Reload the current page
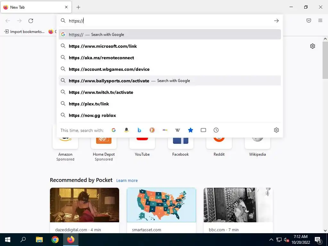 [31, 21]
